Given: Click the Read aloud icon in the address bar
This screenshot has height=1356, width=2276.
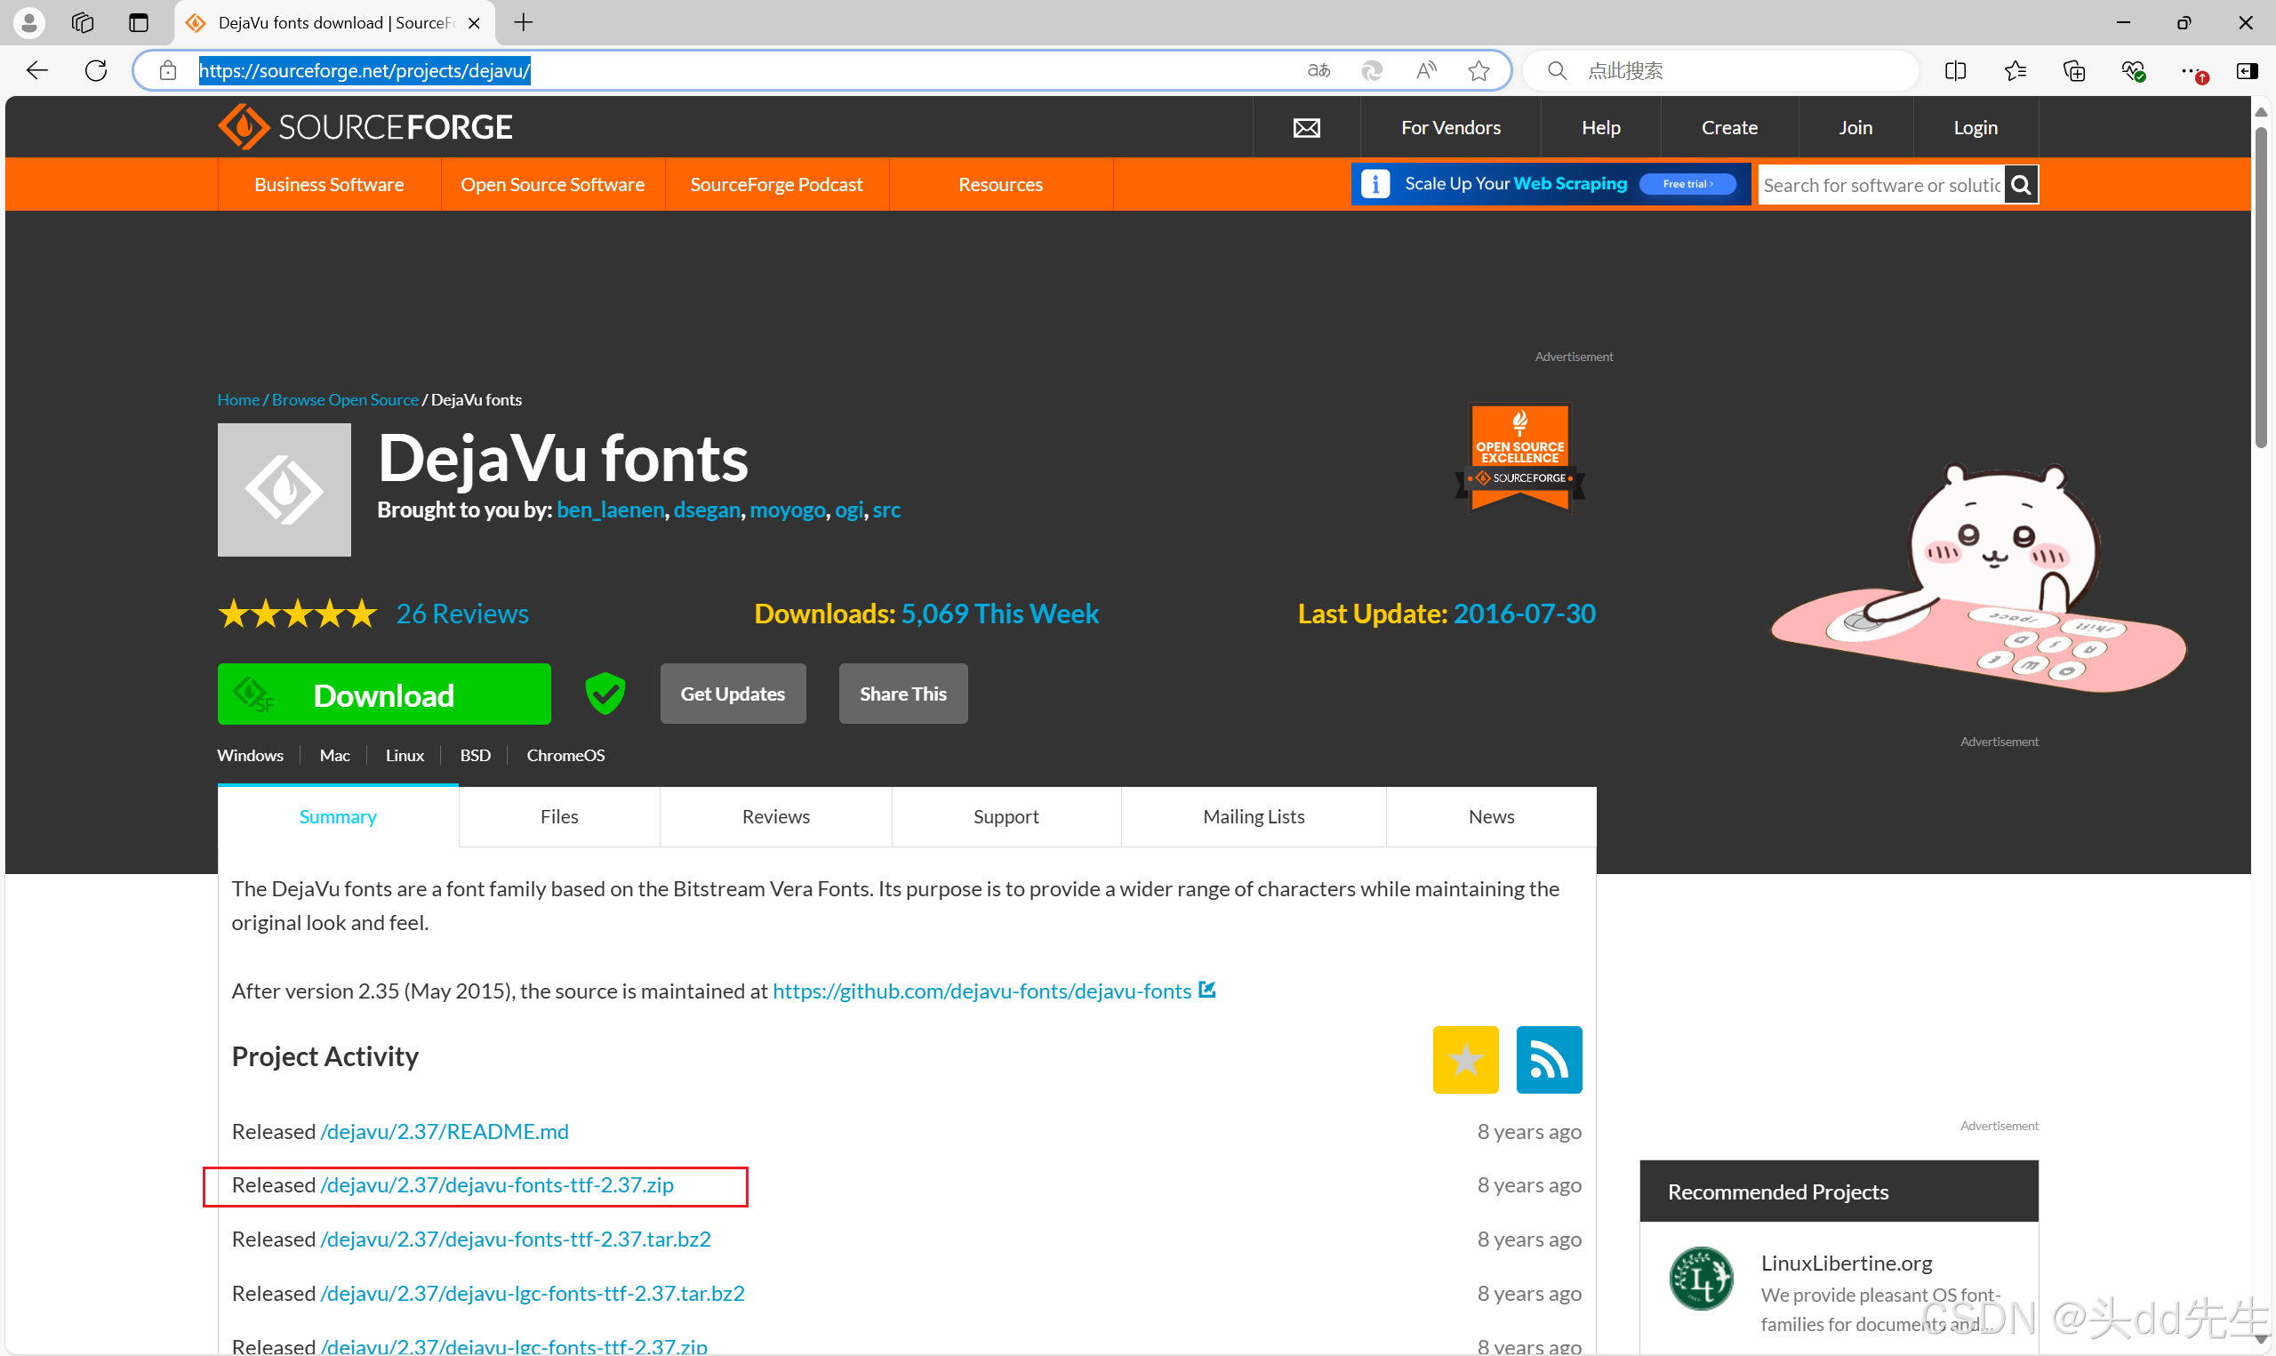Looking at the screenshot, I should click(x=1425, y=70).
